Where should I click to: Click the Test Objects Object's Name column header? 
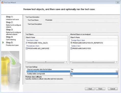tap(46, 37)
